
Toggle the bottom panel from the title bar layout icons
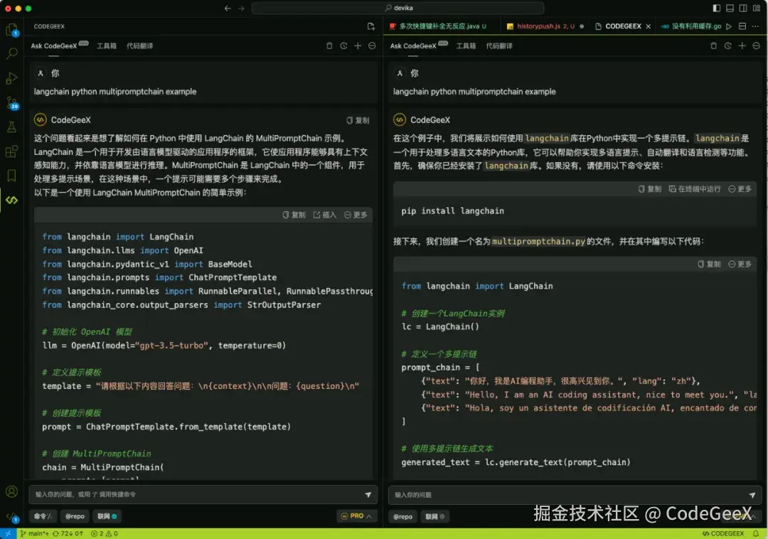pyautogui.click(x=730, y=8)
